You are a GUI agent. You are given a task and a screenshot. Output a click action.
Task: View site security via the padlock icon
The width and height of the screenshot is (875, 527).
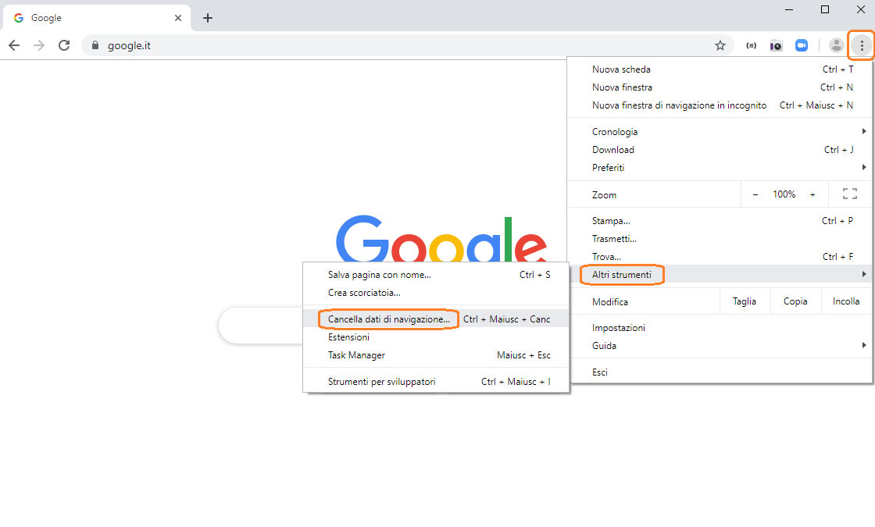click(95, 45)
